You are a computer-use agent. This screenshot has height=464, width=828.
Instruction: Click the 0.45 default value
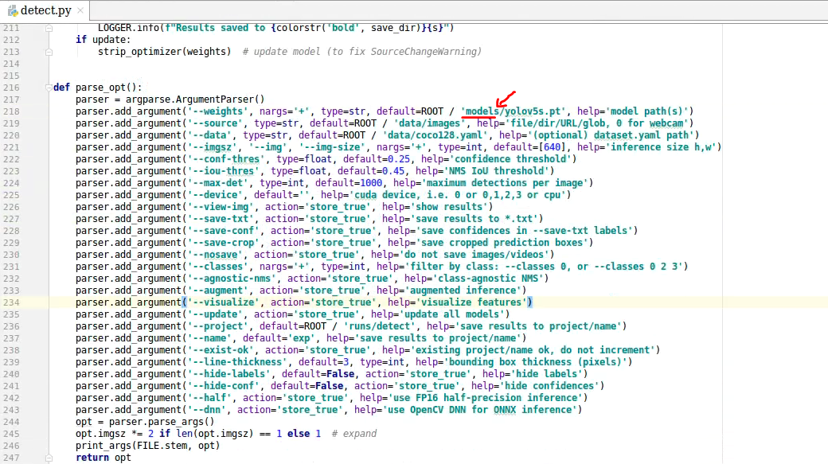coord(393,171)
